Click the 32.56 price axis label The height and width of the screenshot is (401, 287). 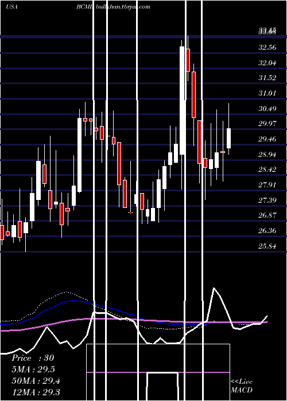[x=267, y=48]
